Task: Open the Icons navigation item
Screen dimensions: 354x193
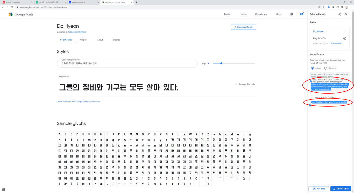Action: [x=244, y=14]
